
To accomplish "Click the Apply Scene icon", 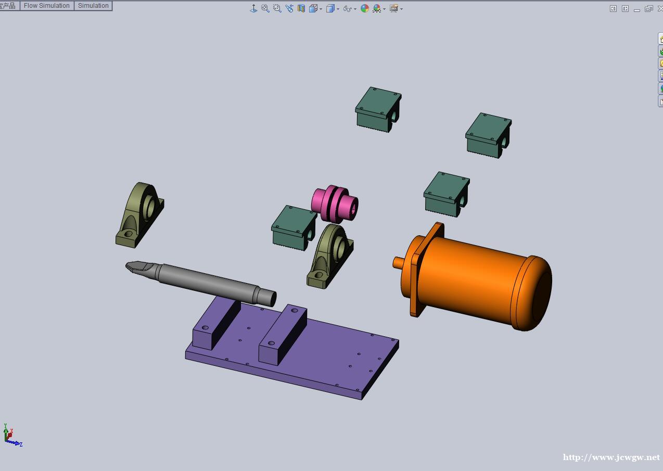I will [x=376, y=8].
